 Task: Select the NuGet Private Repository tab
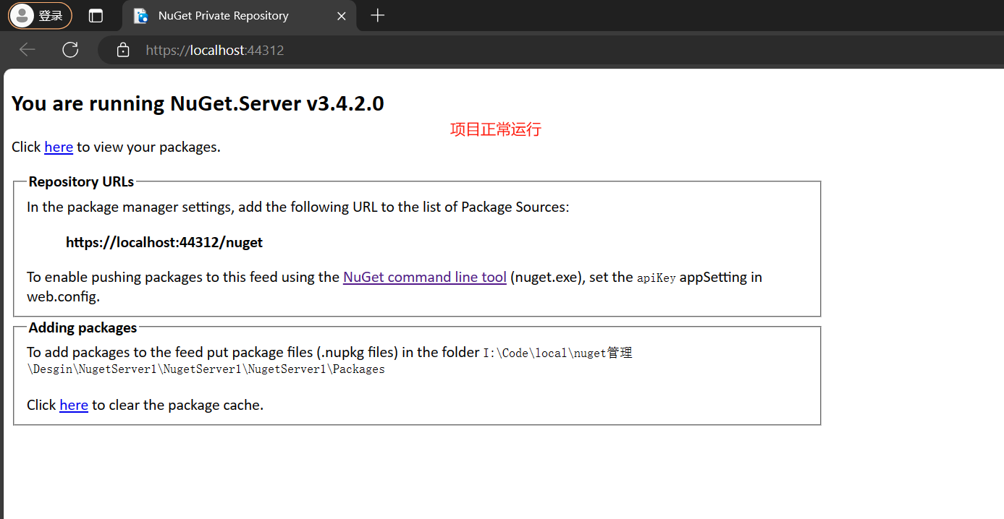tap(239, 16)
